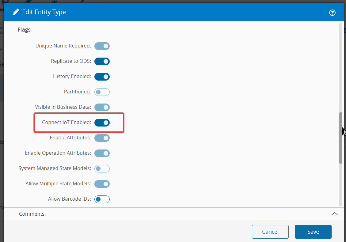Toggle Enable Operation Attributes switch
The height and width of the screenshot is (242, 346).
(x=102, y=153)
